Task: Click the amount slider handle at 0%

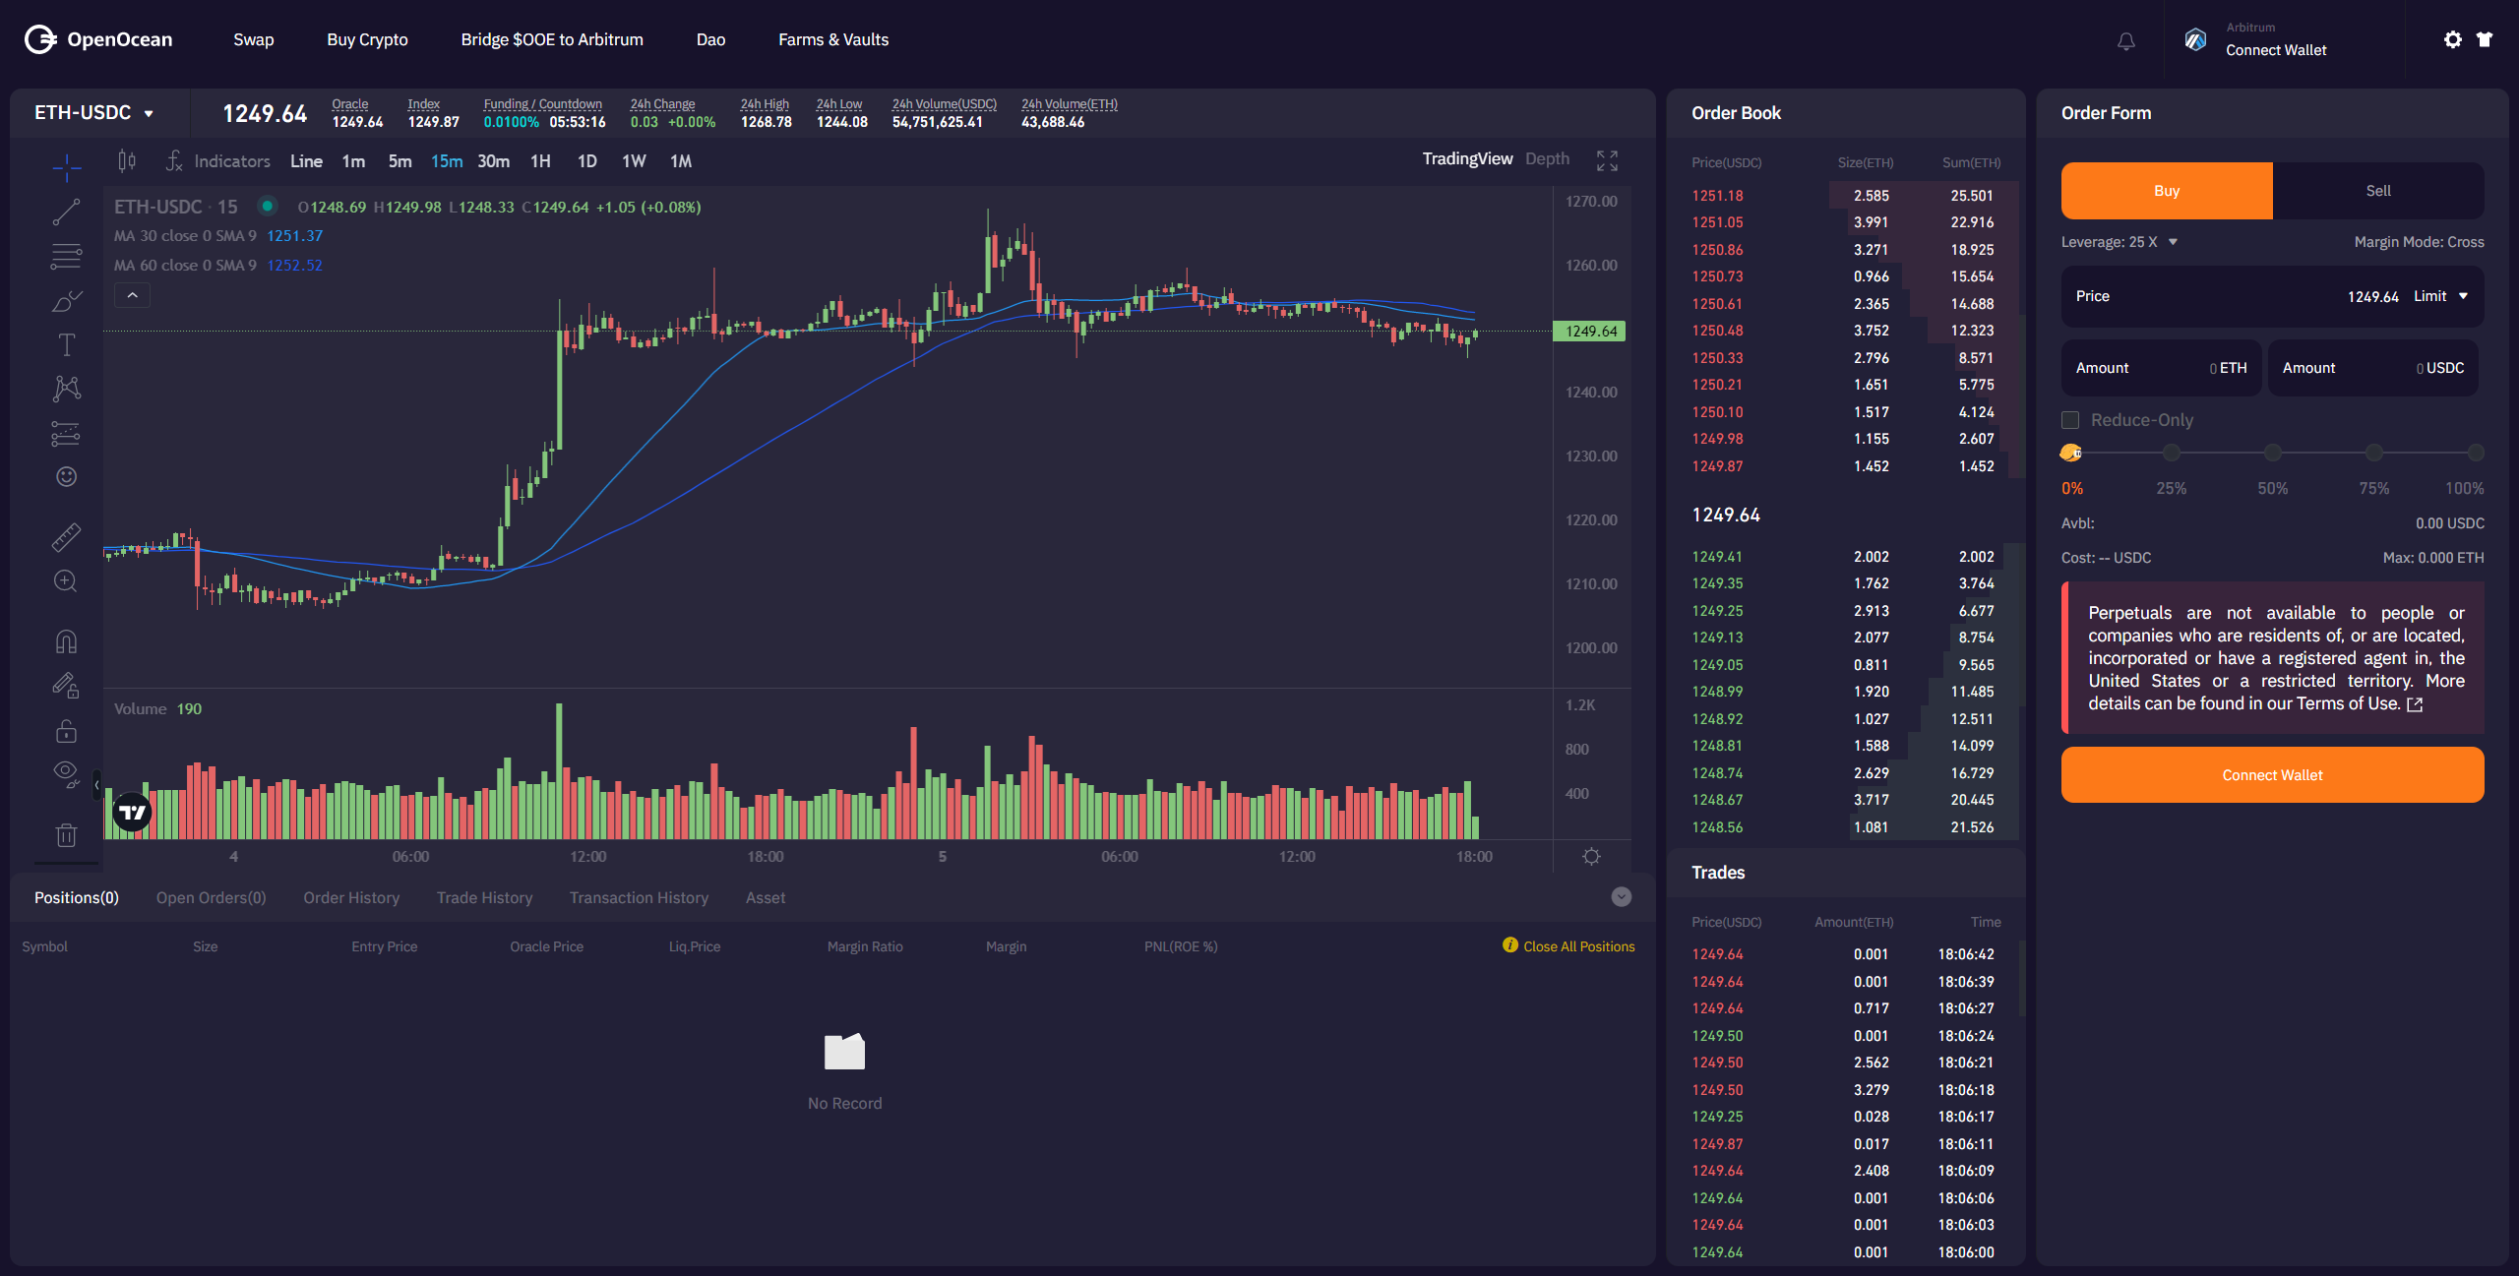Action: tap(2070, 453)
